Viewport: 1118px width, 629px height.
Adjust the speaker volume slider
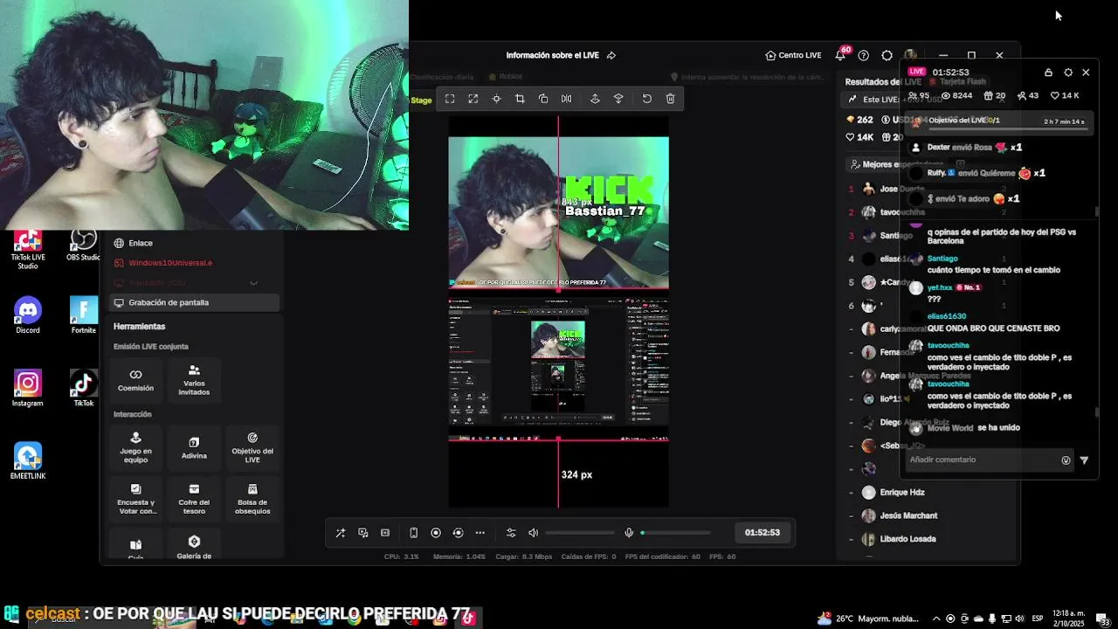click(x=581, y=533)
